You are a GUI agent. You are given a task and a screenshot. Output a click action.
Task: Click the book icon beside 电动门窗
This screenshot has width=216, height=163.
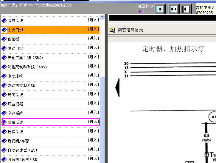(x=4, y=49)
